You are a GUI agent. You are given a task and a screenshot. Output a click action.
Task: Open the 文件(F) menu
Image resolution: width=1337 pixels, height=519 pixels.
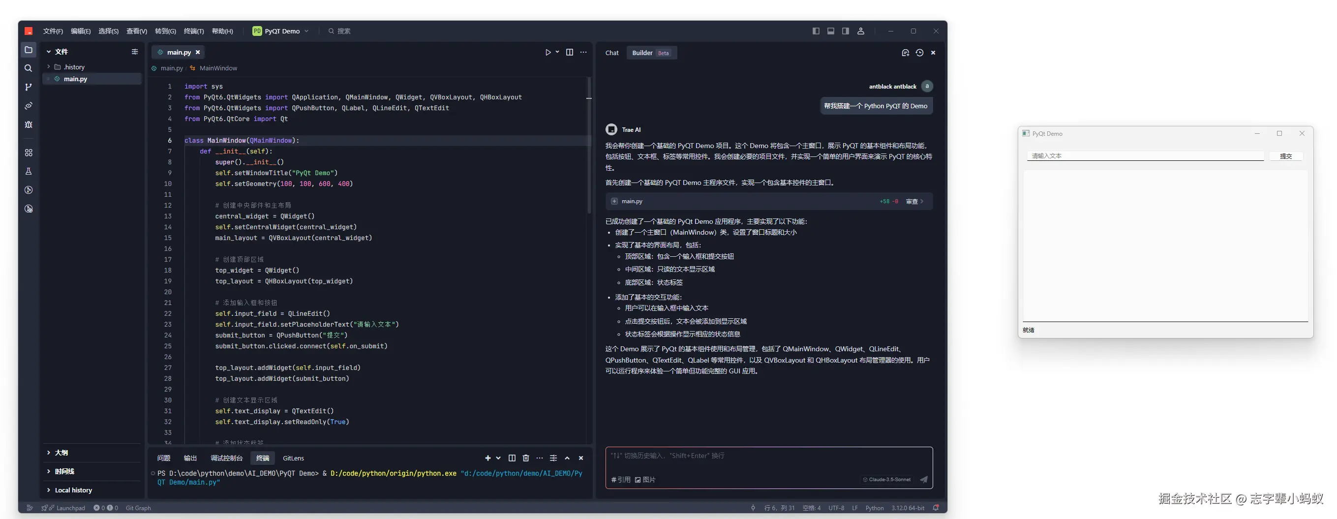53,31
